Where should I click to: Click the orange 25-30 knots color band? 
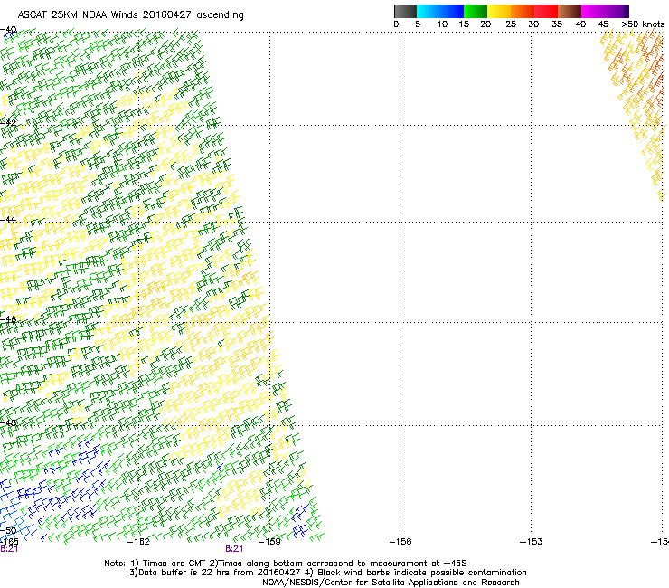tap(523, 11)
